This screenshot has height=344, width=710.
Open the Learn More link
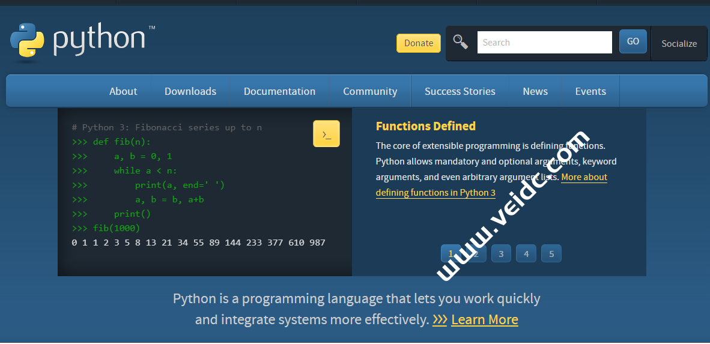pos(484,320)
